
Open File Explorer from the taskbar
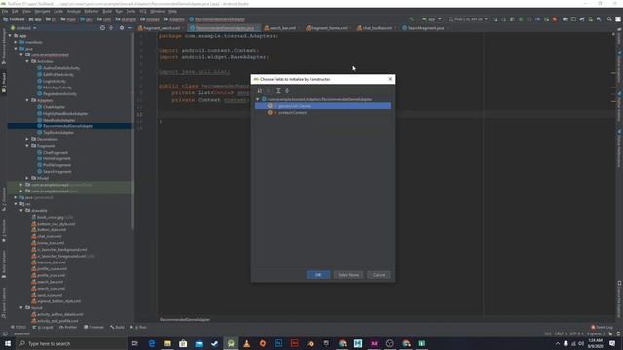(167, 343)
